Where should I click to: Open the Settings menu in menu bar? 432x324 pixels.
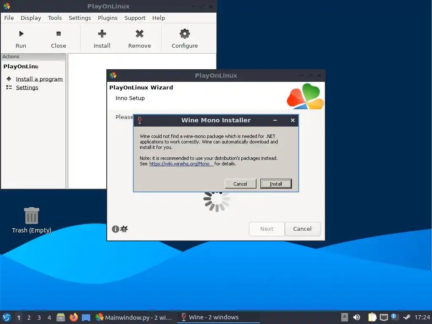[80, 18]
